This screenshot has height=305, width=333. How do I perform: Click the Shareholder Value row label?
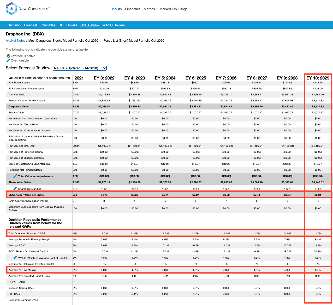pos(20,182)
